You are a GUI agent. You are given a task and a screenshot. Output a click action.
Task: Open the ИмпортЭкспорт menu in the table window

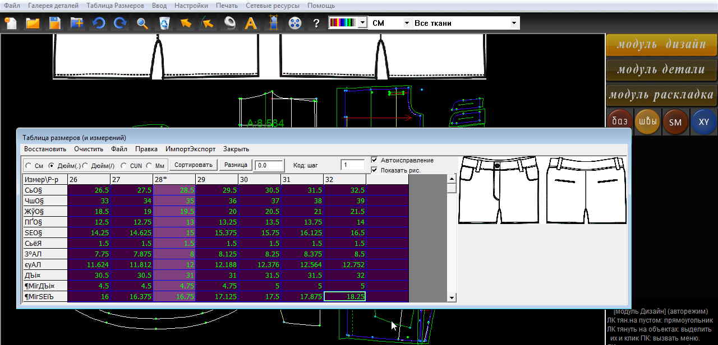(x=190, y=149)
